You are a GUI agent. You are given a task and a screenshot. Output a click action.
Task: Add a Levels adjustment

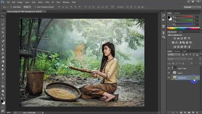pyautogui.click(x=178, y=38)
